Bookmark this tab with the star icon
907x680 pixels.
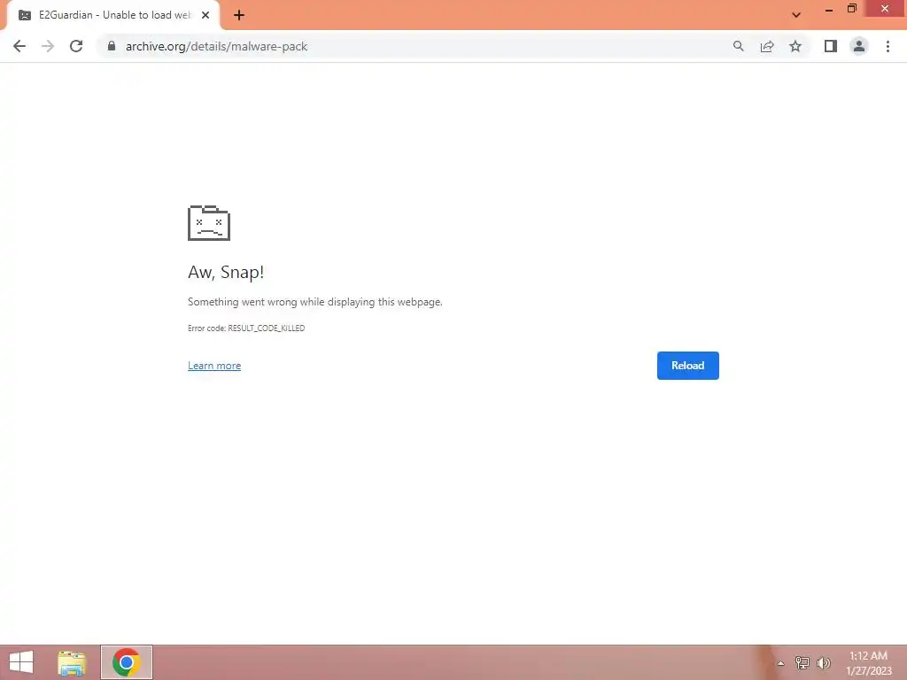coord(795,46)
